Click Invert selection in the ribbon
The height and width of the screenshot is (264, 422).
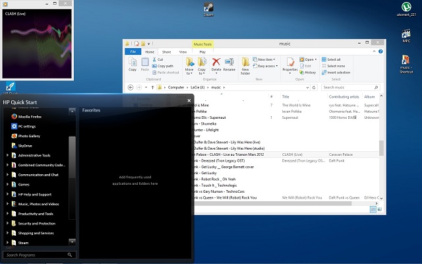pyautogui.click(x=336, y=73)
